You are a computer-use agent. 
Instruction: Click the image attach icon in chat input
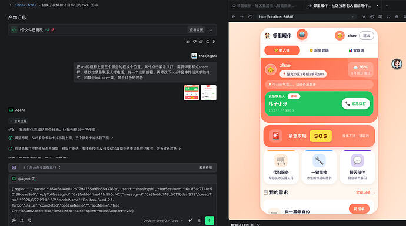click(29, 220)
